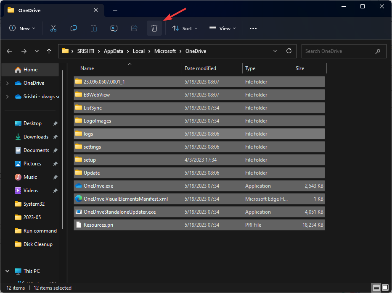Expand the OneDrive tree node

pyautogui.click(x=8, y=83)
